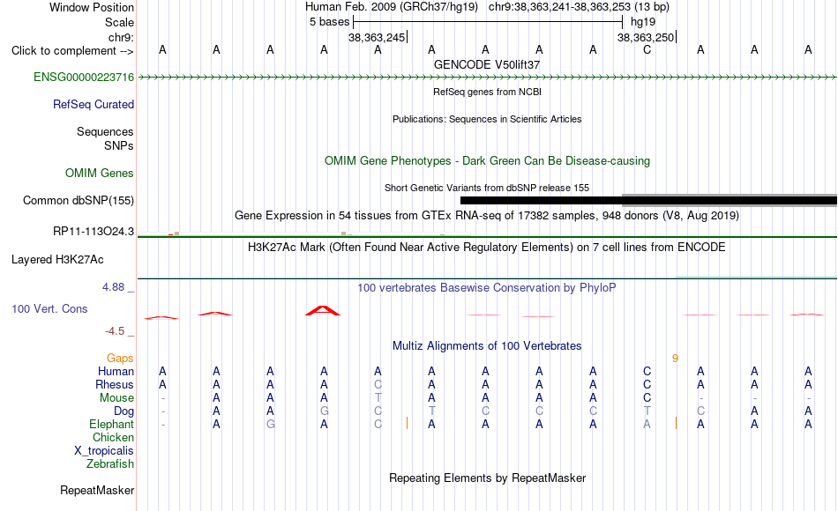Click 'Repeating Elements by RepeatMasker' title
The width and height of the screenshot is (838, 511).
(x=488, y=478)
